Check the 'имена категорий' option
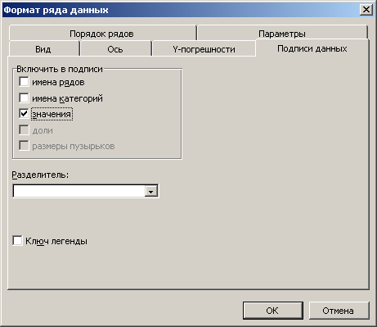 24,98
